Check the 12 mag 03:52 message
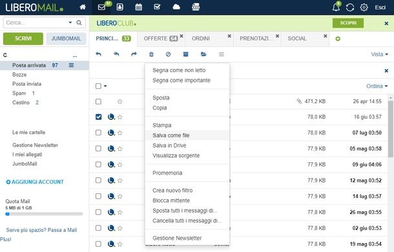This screenshot has width=394, height=252. point(98,180)
